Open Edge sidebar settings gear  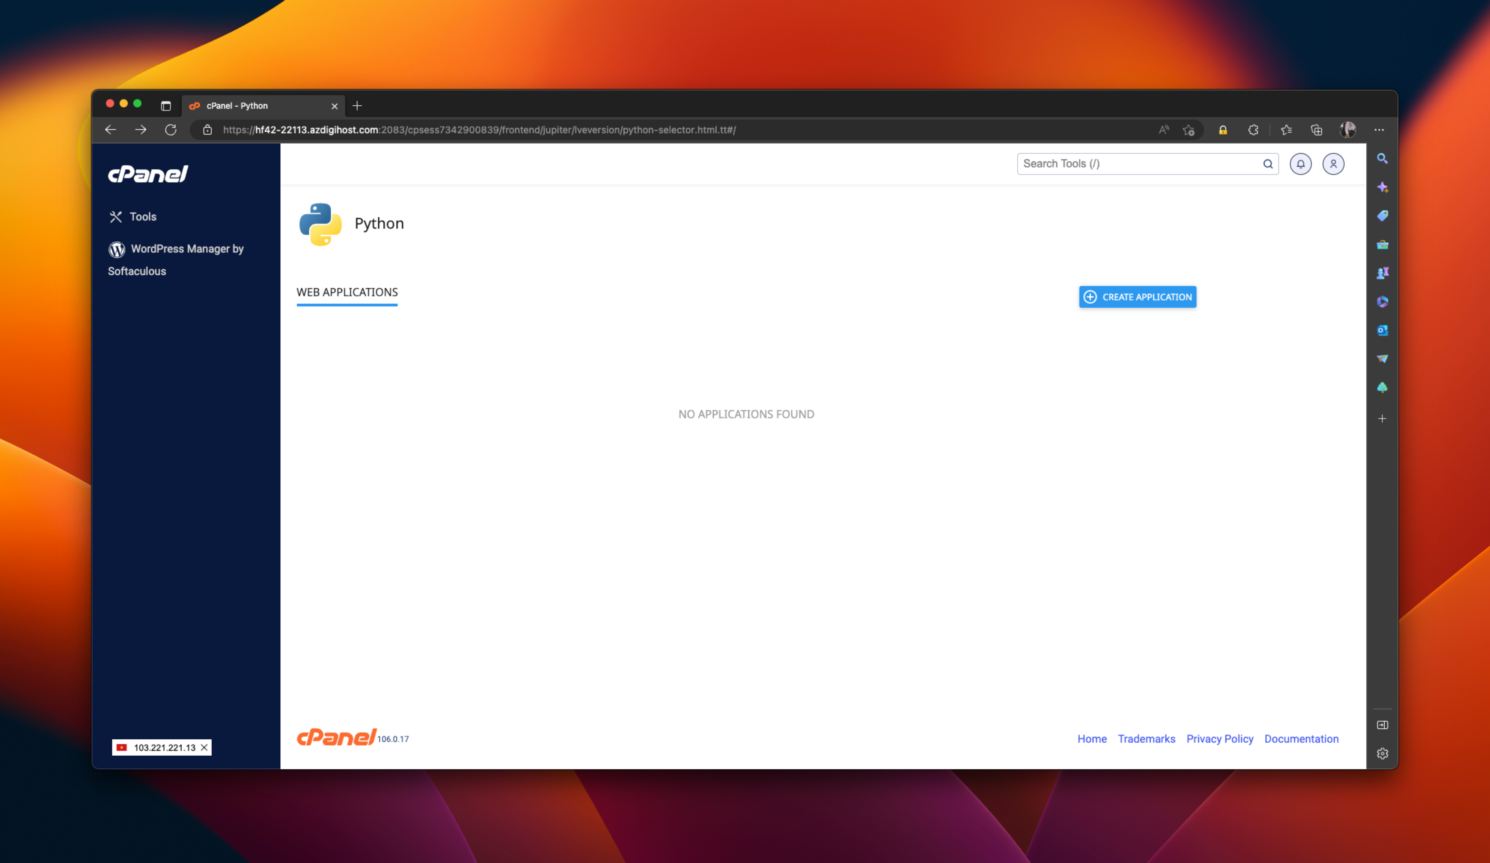(x=1382, y=753)
